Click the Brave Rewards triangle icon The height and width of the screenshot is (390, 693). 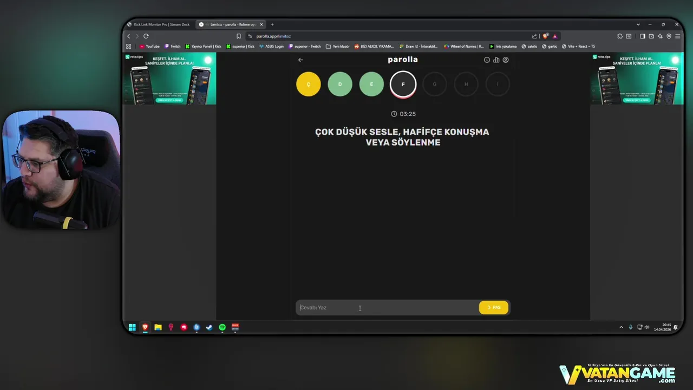(x=555, y=36)
